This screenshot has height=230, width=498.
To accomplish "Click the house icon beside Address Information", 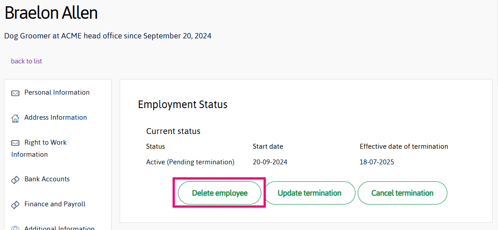I will point(15,118).
